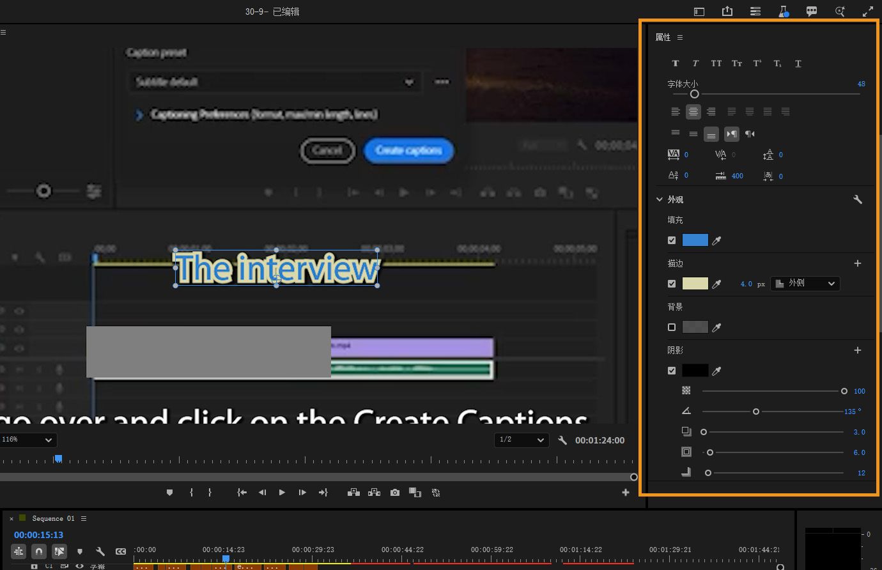Apply subscript text style
Viewport: 882px width, 570px height.
click(x=778, y=63)
